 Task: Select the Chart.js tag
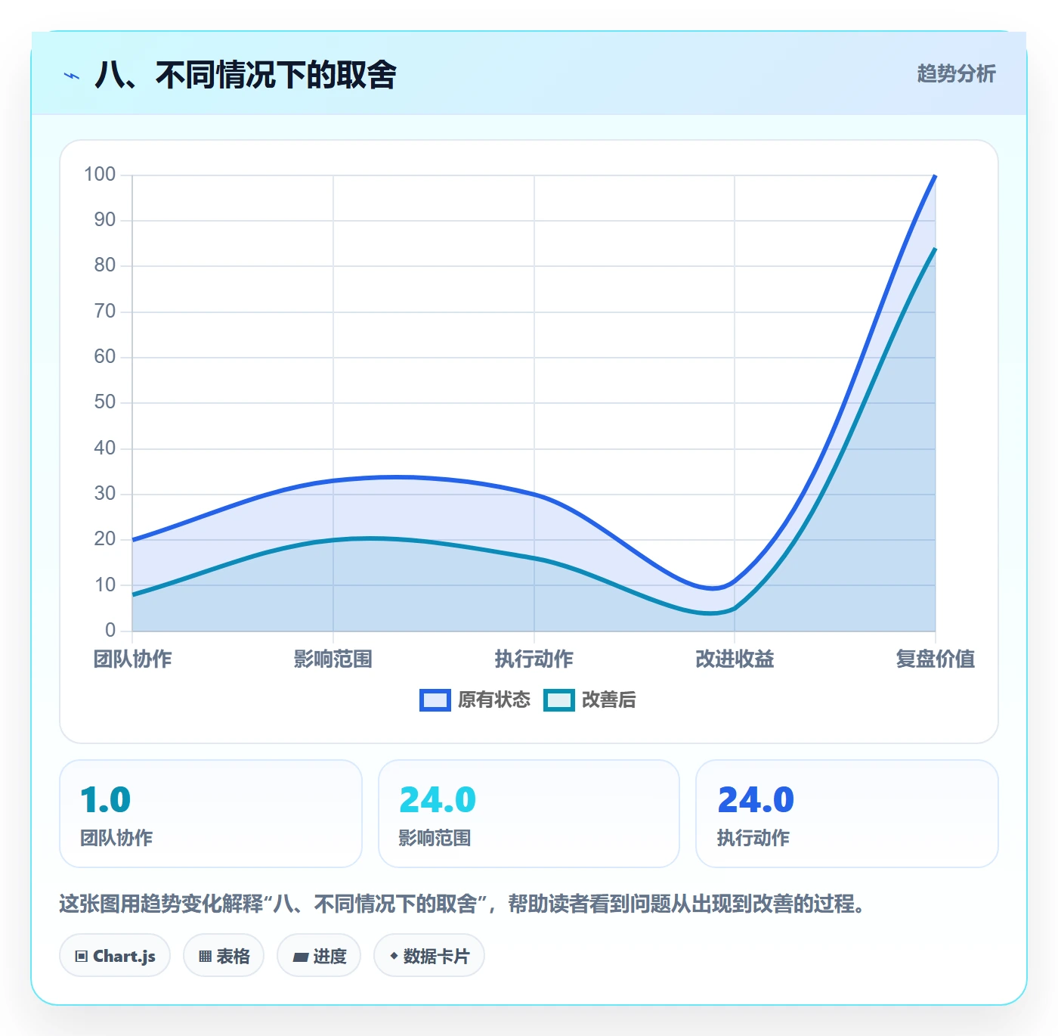coord(115,956)
